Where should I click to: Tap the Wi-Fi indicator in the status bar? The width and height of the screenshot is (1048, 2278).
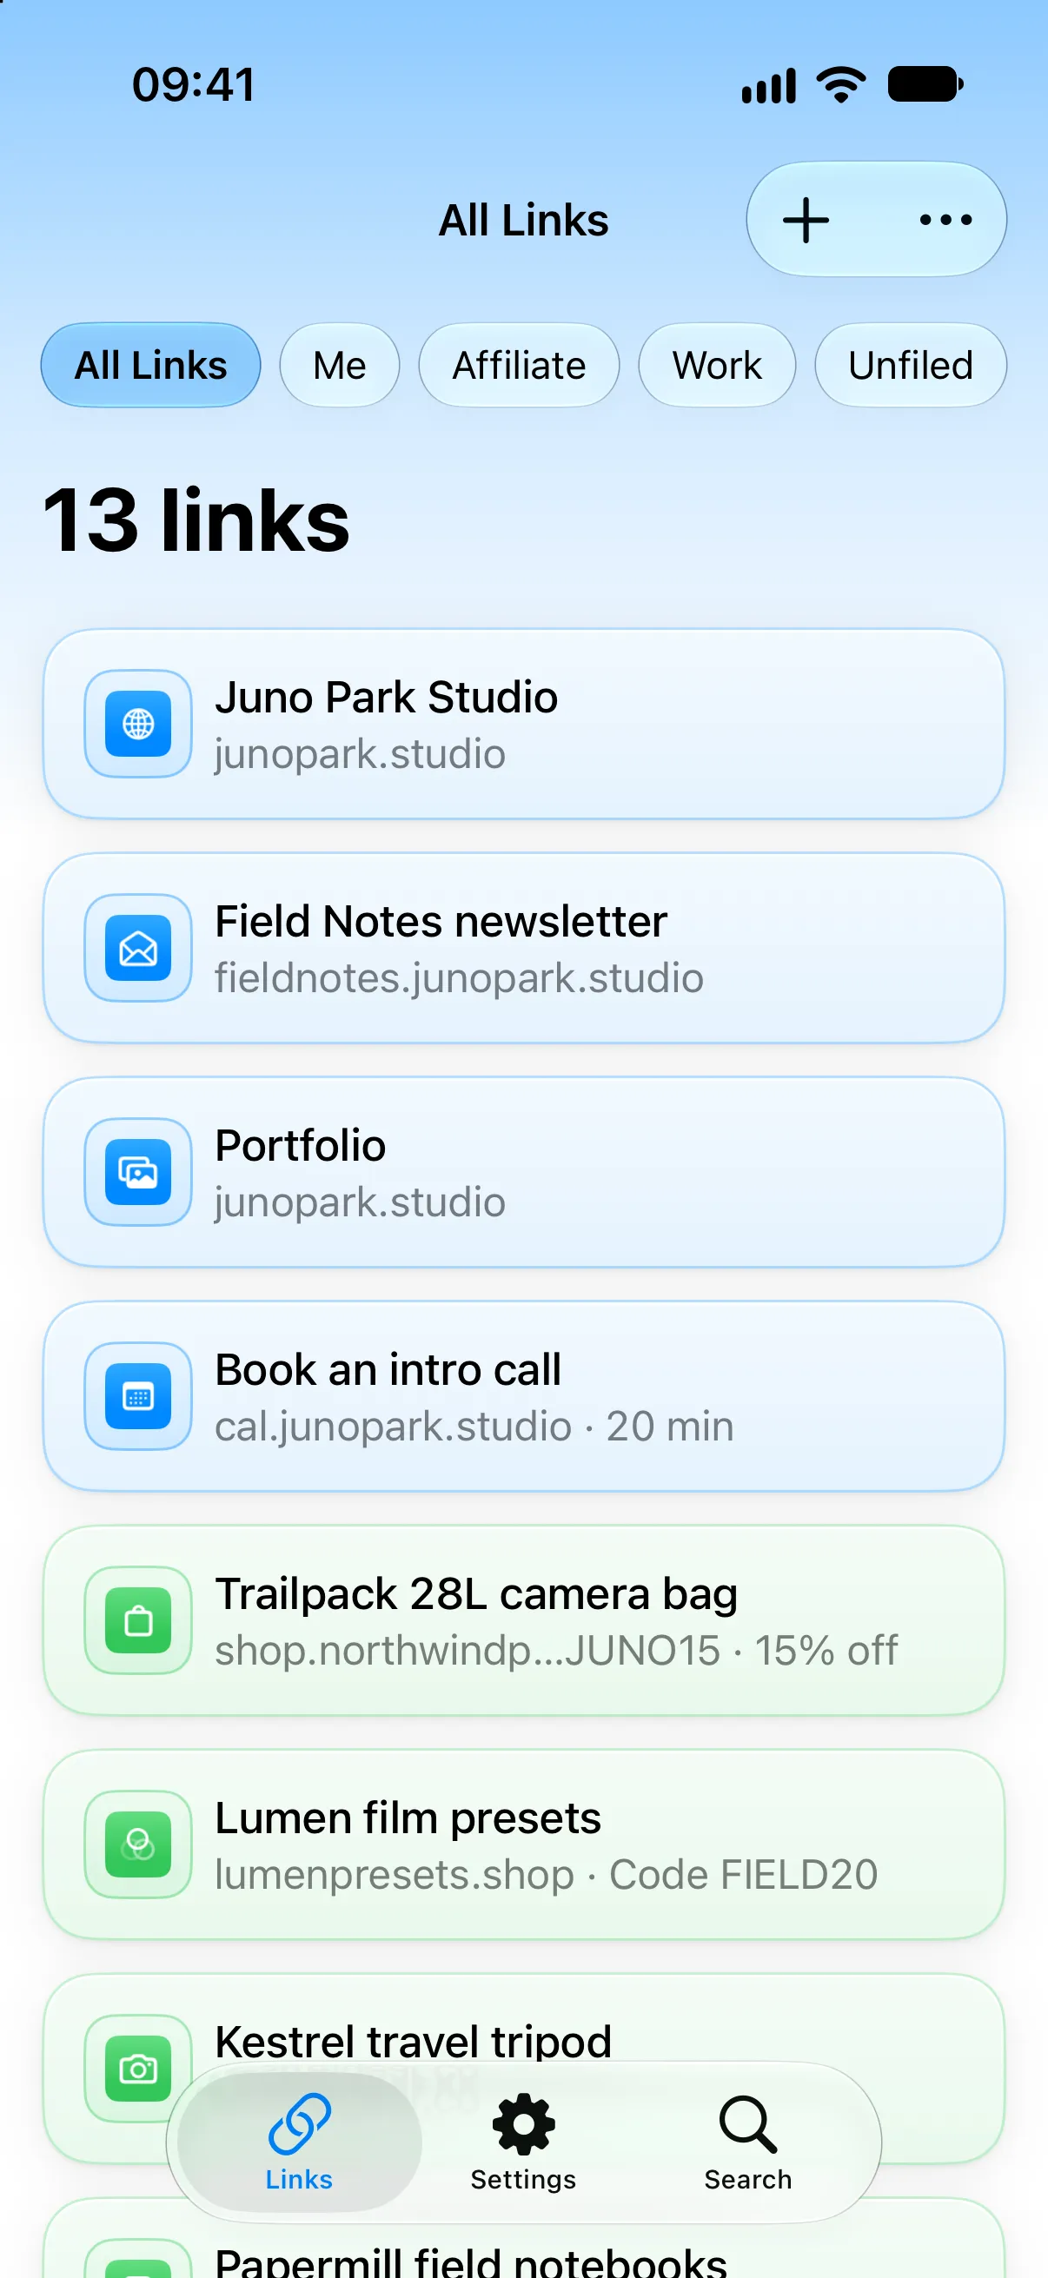click(x=841, y=85)
